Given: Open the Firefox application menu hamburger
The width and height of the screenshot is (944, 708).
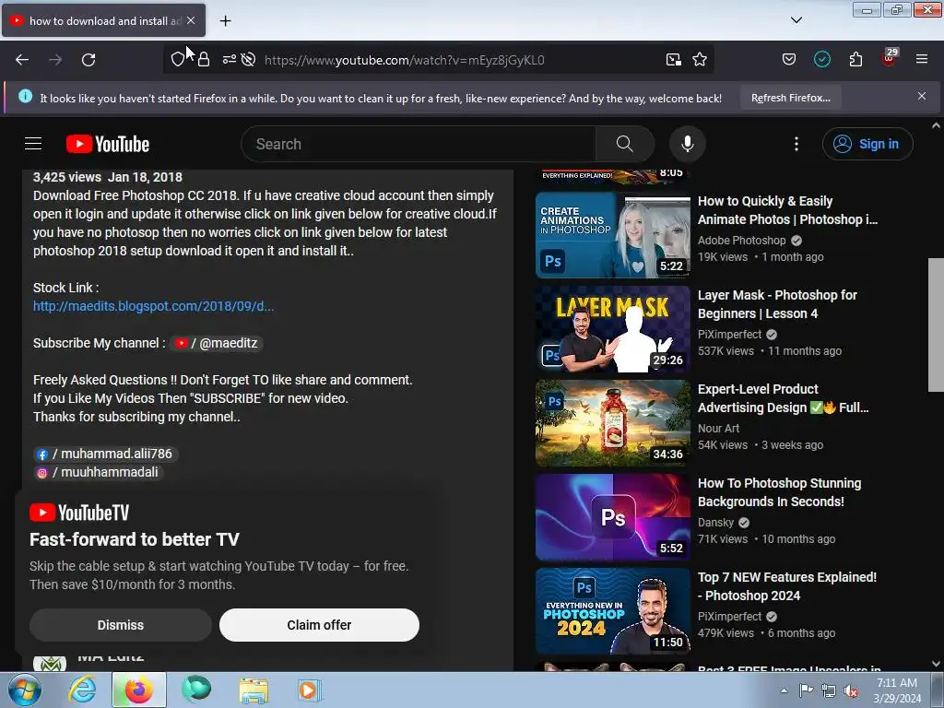Looking at the screenshot, I should pyautogui.click(x=922, y=60).
